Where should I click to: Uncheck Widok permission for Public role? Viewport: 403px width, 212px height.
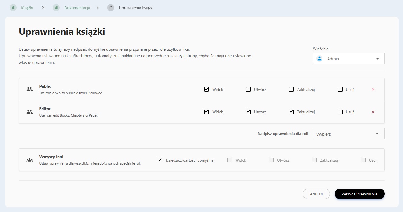point(206,89)
